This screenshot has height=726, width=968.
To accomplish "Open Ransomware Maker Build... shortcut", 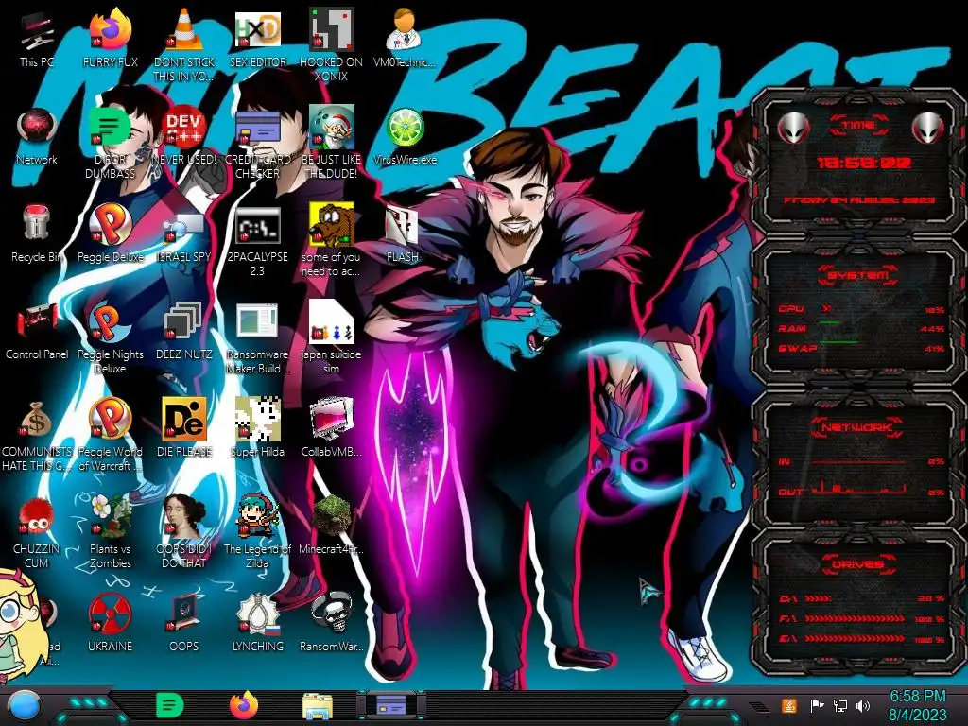I will click(x=258, y=337).
